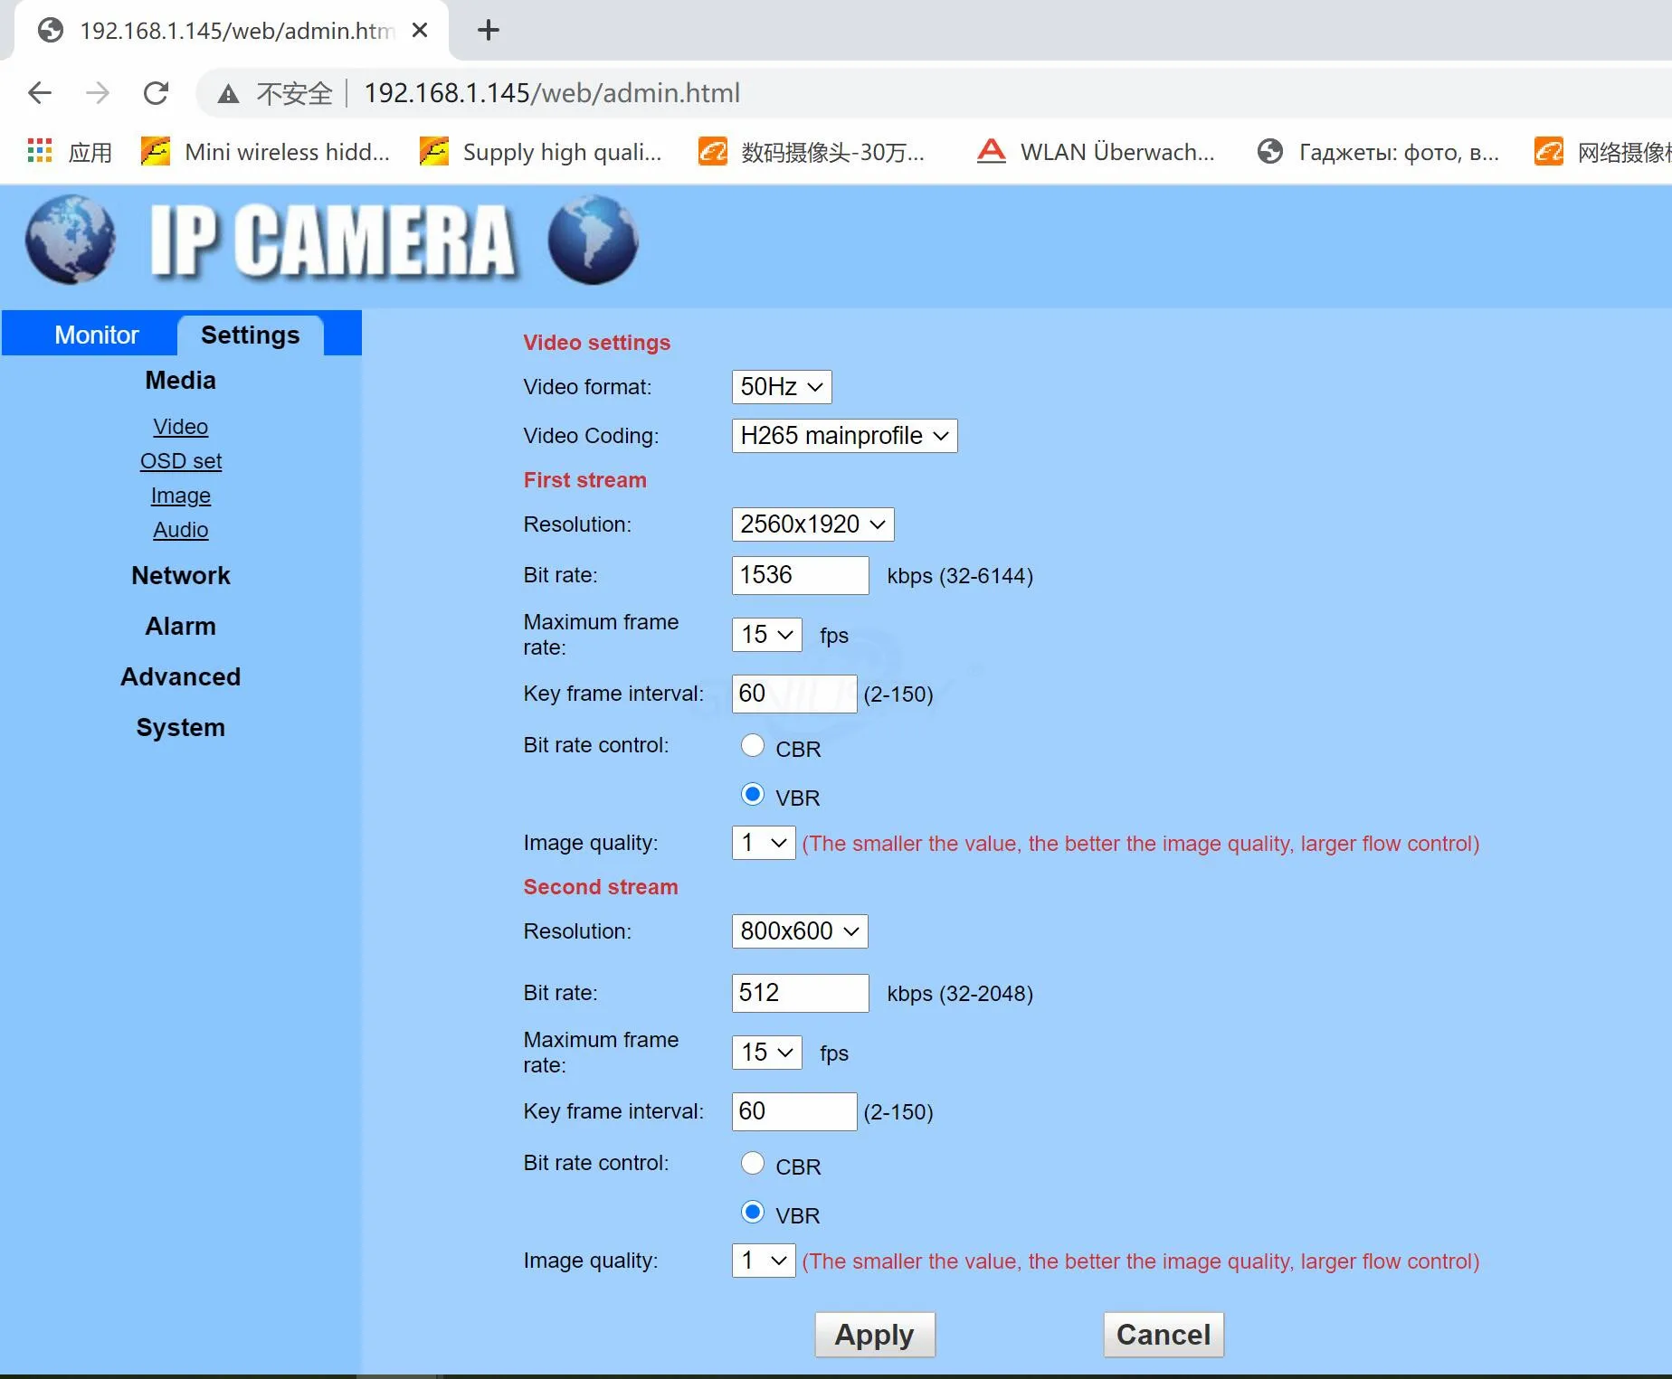The image size is (1672, 1379).
Task: Switch to the Monitor tab
Action: click(96, 335)
